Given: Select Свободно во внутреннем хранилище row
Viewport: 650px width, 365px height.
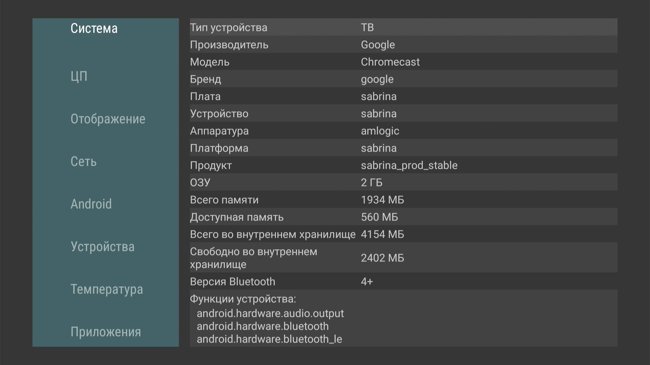Looking at the screenshot, I should coord(403,258).
